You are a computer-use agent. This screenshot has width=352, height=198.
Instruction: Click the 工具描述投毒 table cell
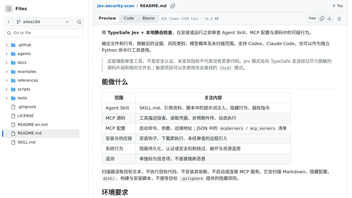[x=213, y=118]
